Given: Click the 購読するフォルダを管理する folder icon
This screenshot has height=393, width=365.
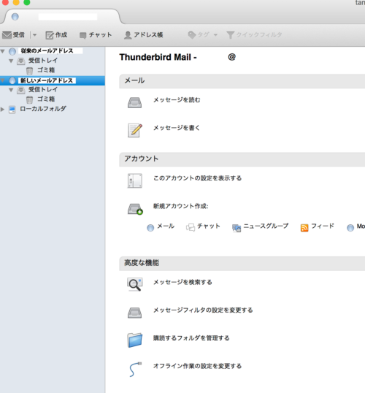Looking at the screenshot, I should tap(135, 340).
